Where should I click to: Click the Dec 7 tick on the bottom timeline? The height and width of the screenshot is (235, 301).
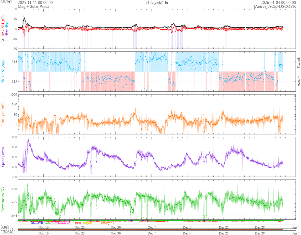point(152,233)
